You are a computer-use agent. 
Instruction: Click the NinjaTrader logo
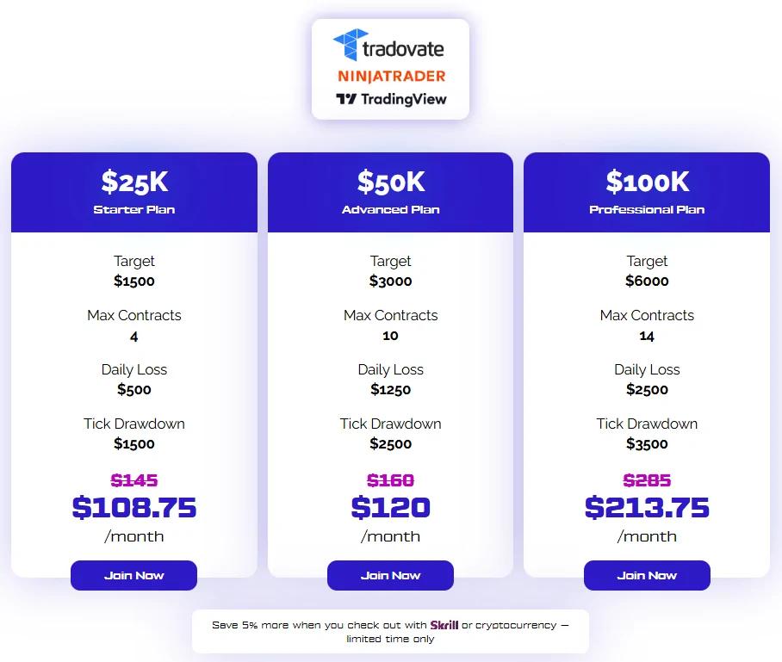[391, 77]
